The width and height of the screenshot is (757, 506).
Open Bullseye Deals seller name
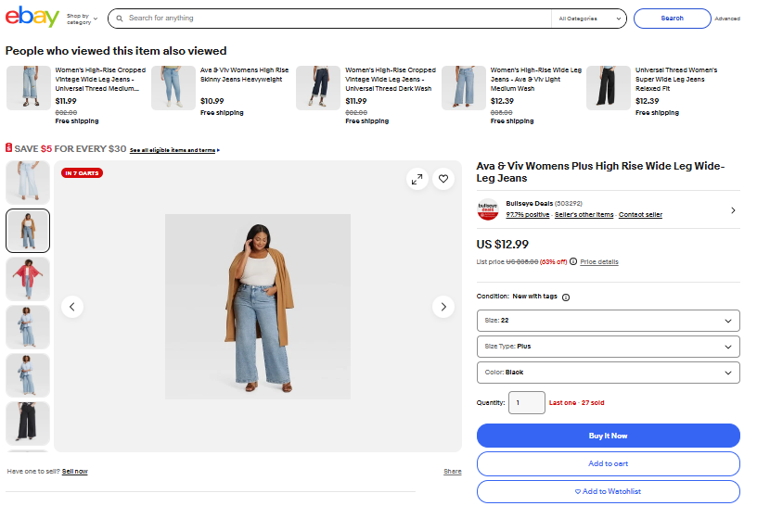click(x=529, y=204)
